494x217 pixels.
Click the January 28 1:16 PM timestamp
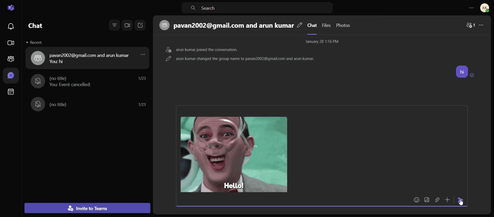tap(322, 42)
